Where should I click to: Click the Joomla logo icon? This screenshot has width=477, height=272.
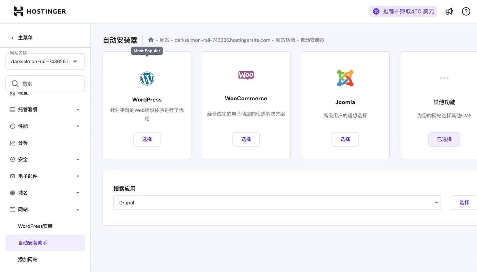pyautogui.click(x=345, y=78)
